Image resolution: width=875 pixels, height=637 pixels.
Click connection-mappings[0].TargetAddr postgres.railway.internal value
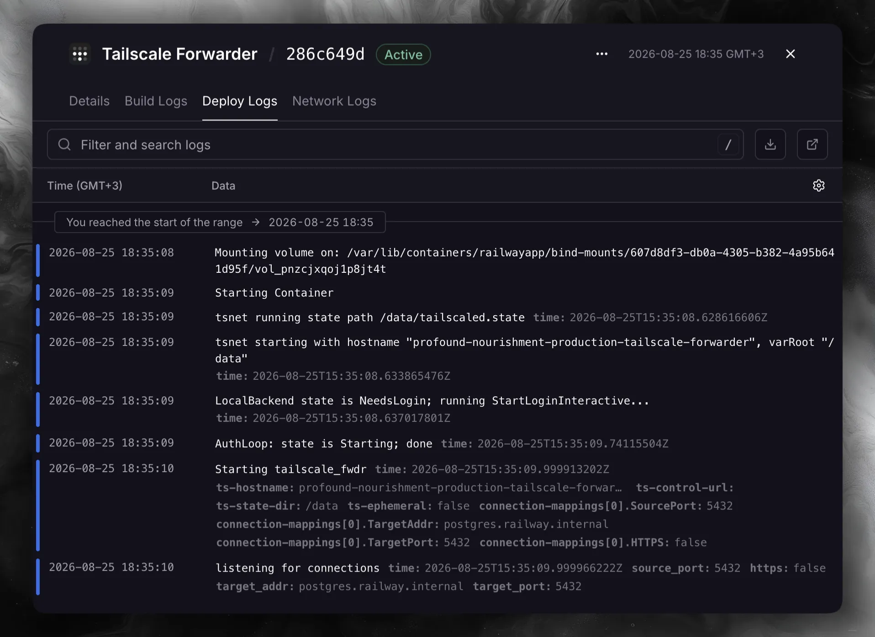point(526,524)
